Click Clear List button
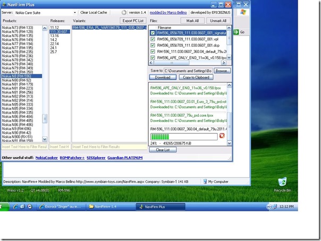321x241 pixels. 163,150
